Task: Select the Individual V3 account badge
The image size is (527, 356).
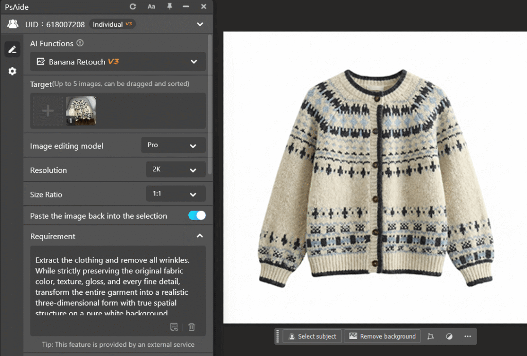Action: click(112, 24)
